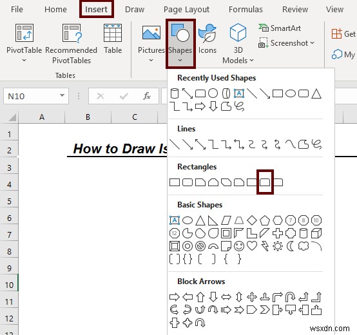Choose the U-Turn Arrow in Block Arrows

[x=291, y=297]
